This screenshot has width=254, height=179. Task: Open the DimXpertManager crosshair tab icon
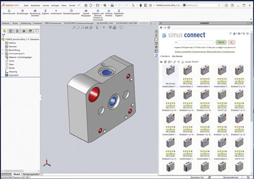(x=24, y=31)
